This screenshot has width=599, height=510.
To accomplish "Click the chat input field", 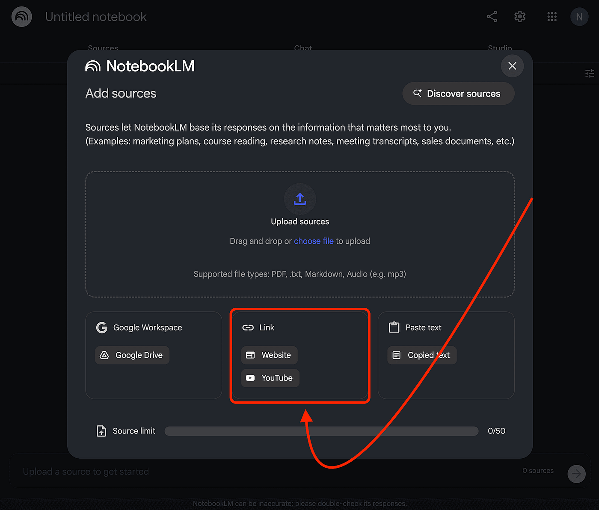I will [x=257, y=472].
